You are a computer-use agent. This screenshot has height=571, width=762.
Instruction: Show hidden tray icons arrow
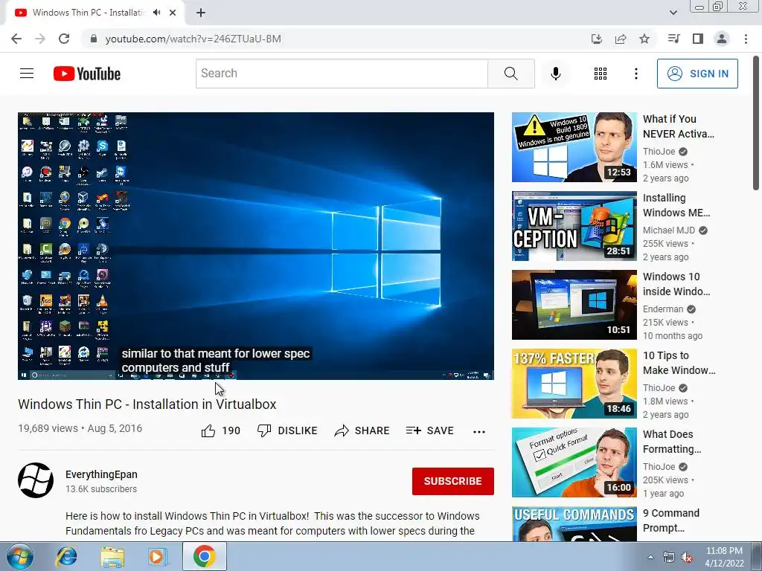tap(650, 557)
